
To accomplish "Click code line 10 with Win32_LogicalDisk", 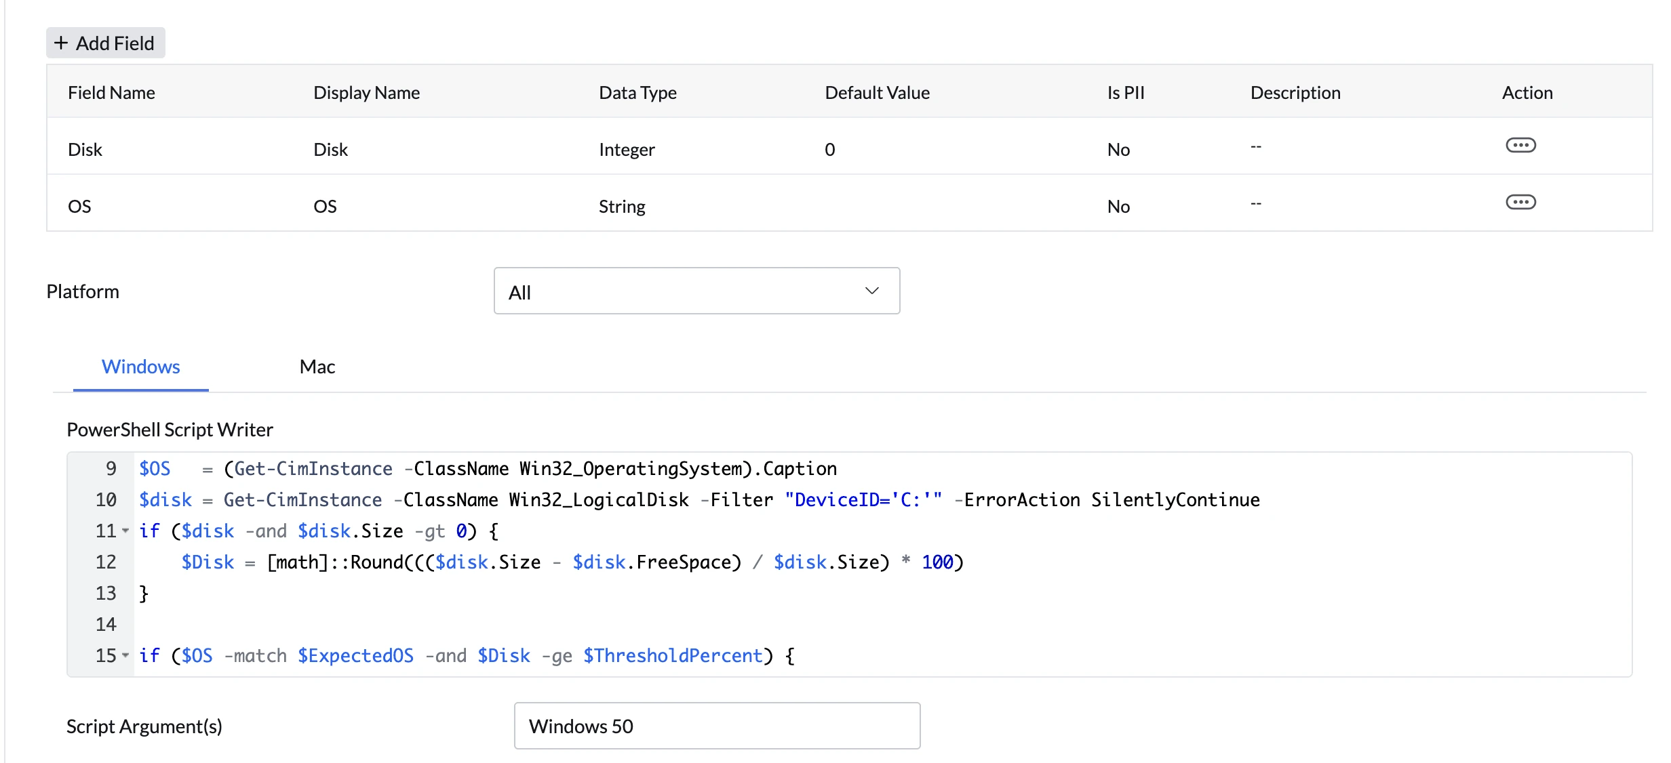I will [x=699, y=500].
